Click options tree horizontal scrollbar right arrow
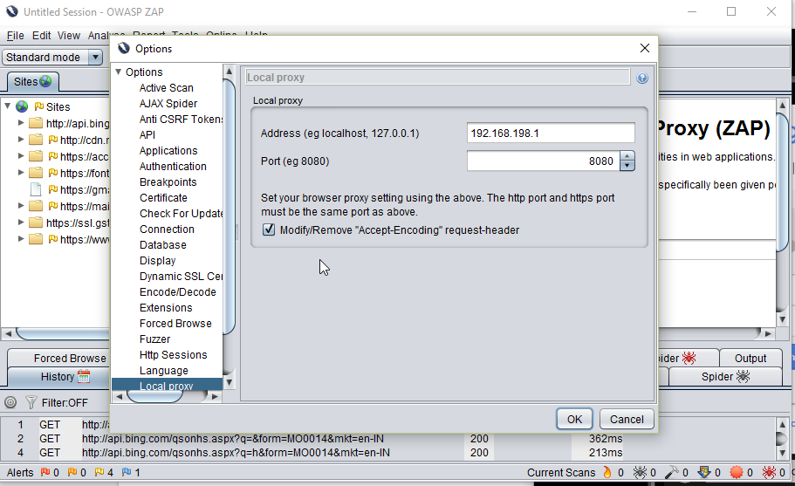This screenshot has height=486, width=795. point(215,396)
